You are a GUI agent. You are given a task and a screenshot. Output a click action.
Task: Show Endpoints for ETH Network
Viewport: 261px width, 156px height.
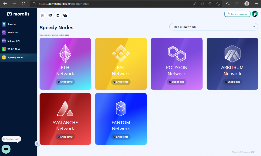pos(65,82)
